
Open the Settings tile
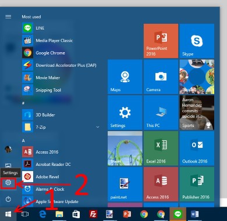pyautogui.click(x=125, y=113)
